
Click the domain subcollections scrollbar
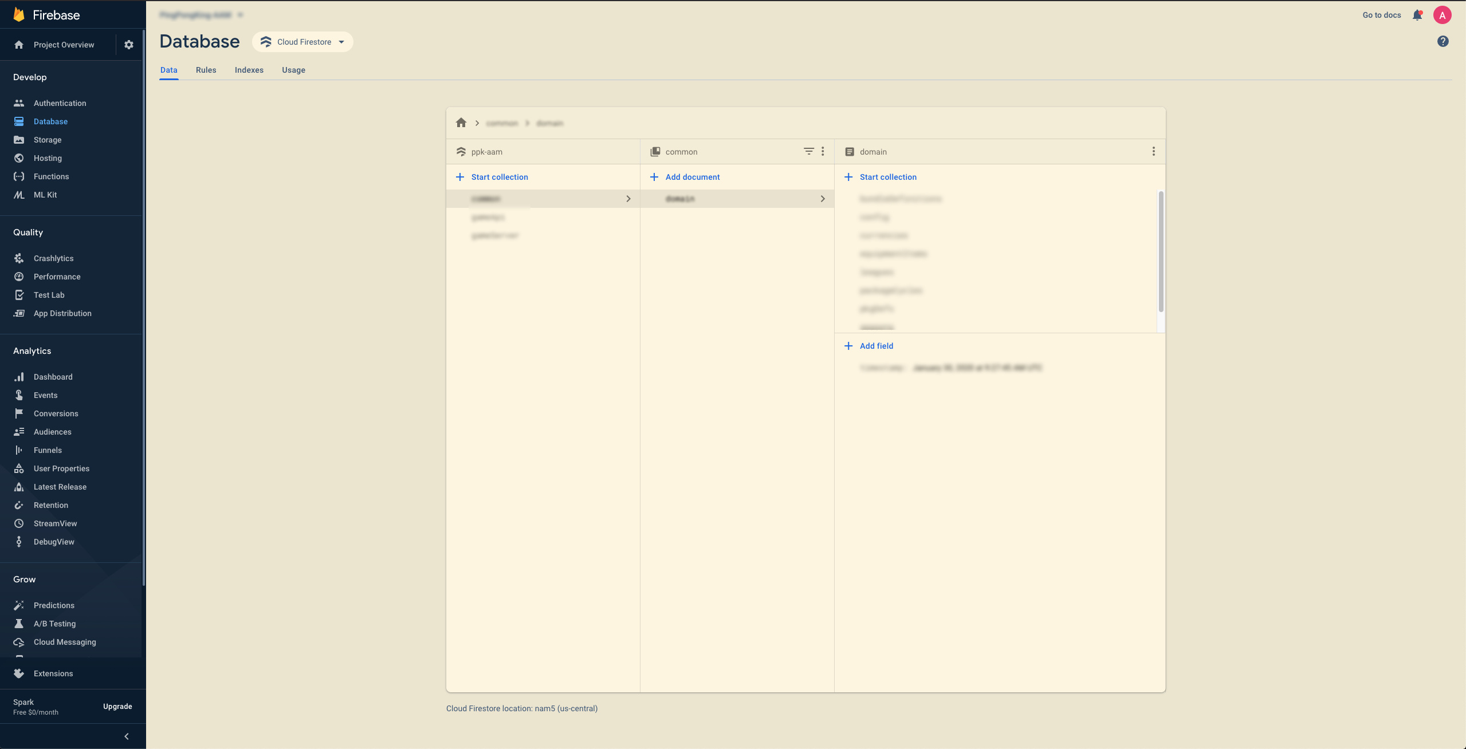[1161, 252]
